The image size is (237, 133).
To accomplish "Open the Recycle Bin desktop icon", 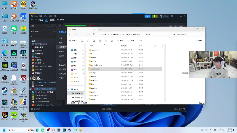I will click(x=5, y=30).
